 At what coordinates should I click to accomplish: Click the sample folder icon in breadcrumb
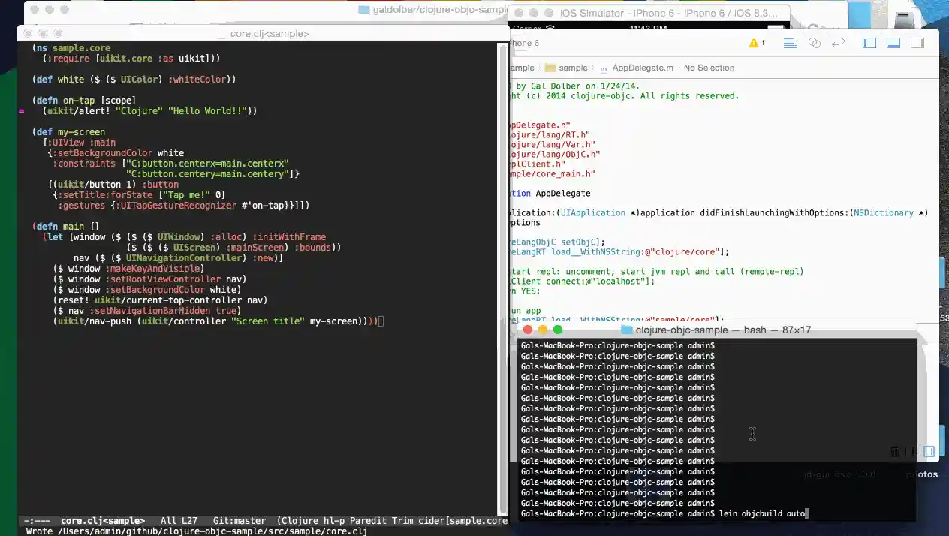pyautogui.click(x=550, y=68)
